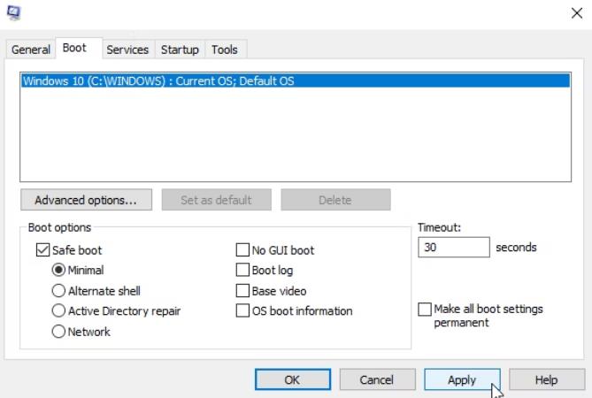Click the Set as default button
The width and height of the screenshot is (592, 398).
click(216, 200)
